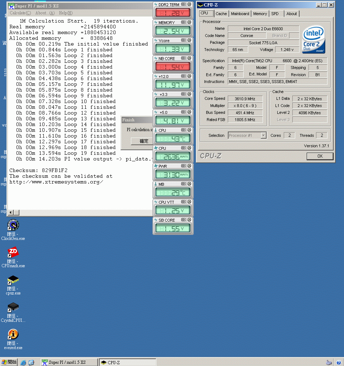Open settings icon on Vcore monitor
The width and height of the screenshot is (344, 366).
click(x=184, y=40)
